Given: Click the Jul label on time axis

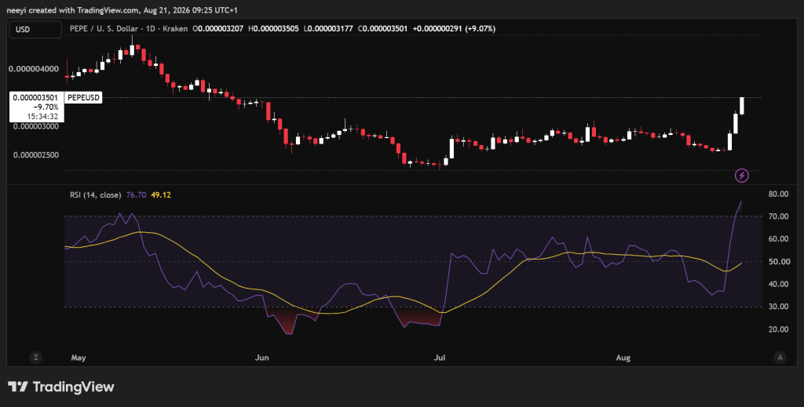Looking at the screenshot, I should pos(440,358).
